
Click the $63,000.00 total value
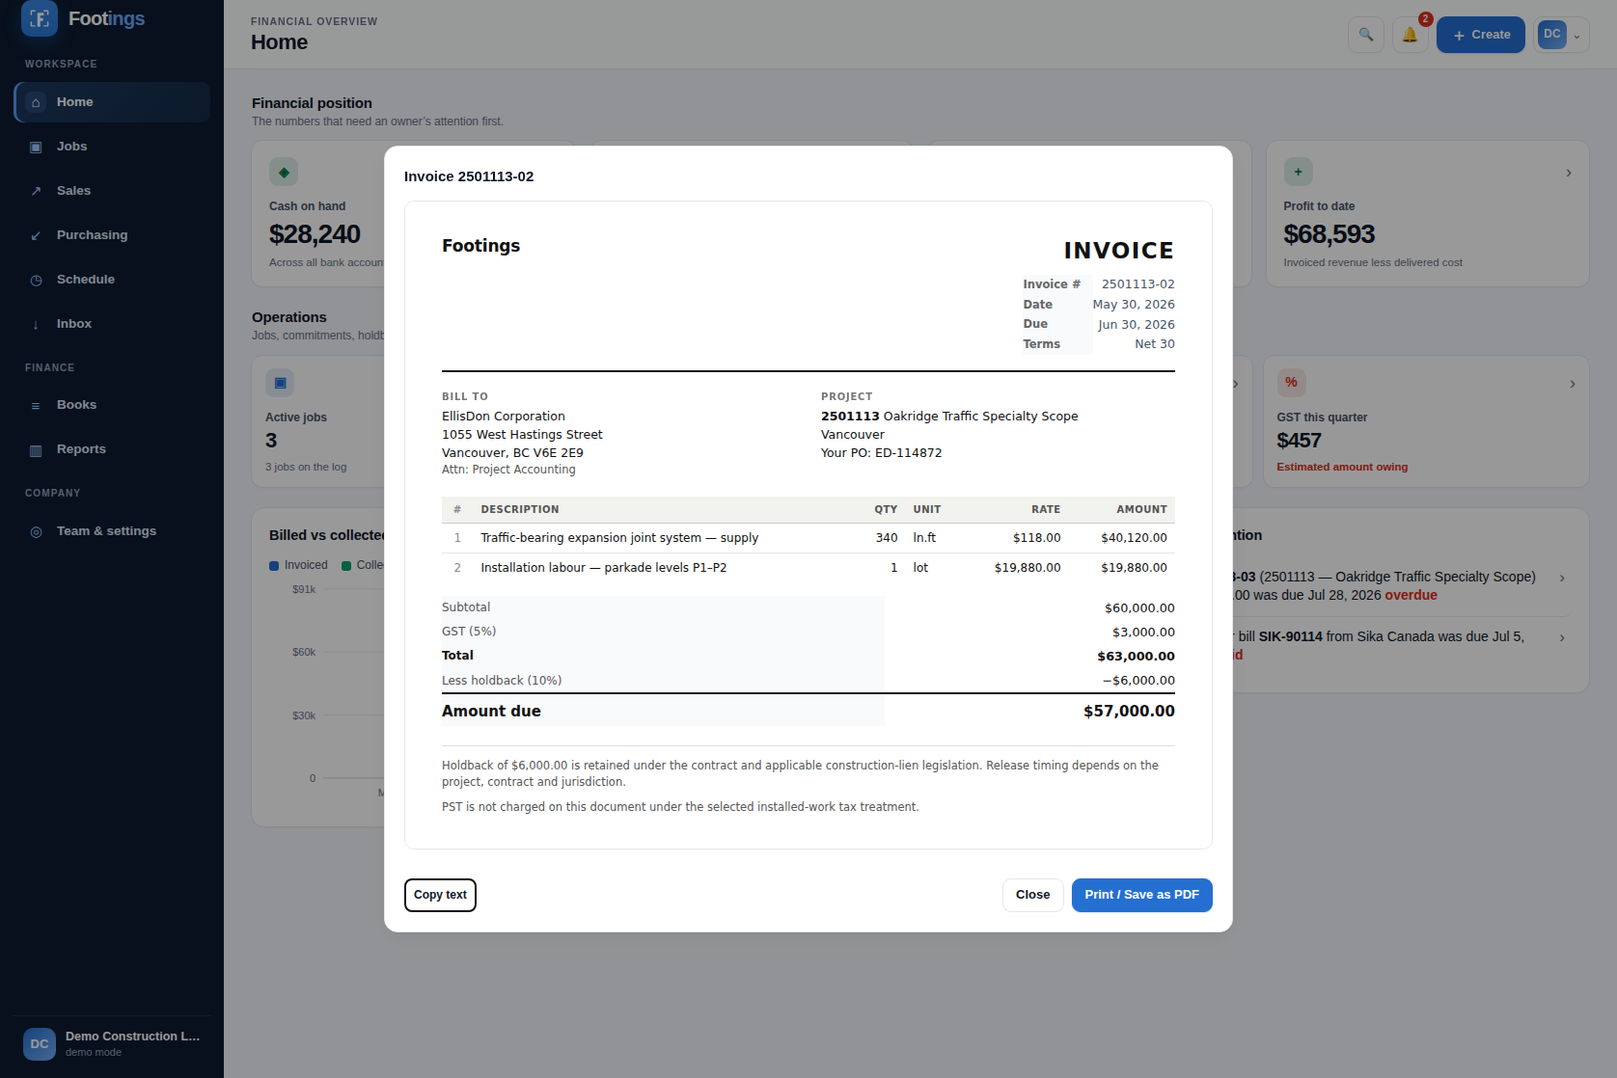tap(1136, 657)
